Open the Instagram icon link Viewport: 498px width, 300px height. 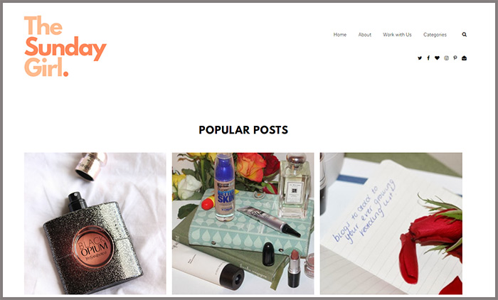tap(446, 58)
